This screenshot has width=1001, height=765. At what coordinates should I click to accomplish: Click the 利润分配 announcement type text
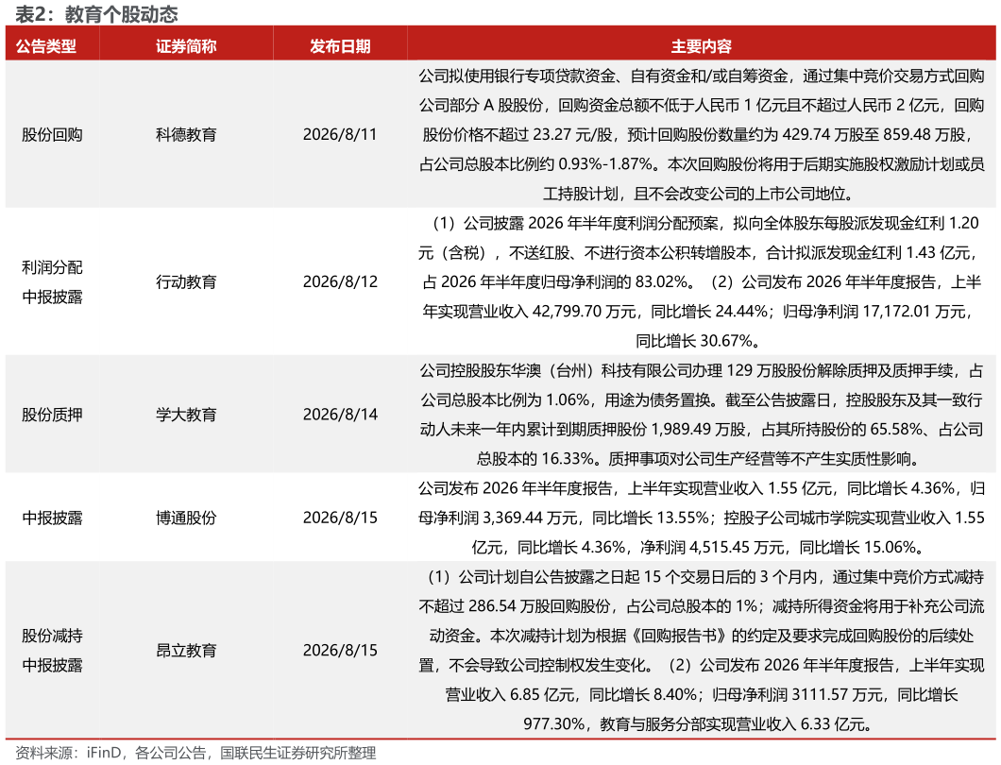tap(52, 267)
